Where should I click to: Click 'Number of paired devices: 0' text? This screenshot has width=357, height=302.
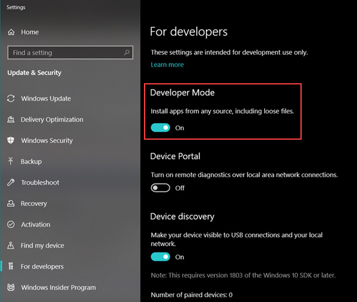192,295
